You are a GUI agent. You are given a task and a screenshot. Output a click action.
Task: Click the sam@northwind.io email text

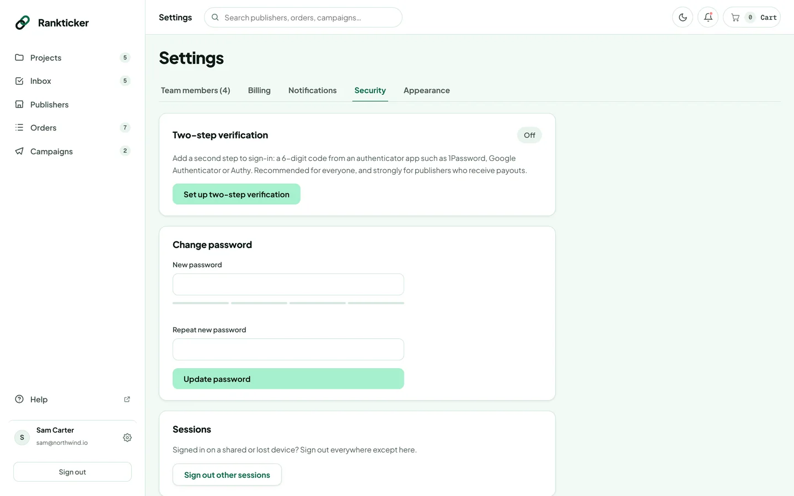pos(62,443)
